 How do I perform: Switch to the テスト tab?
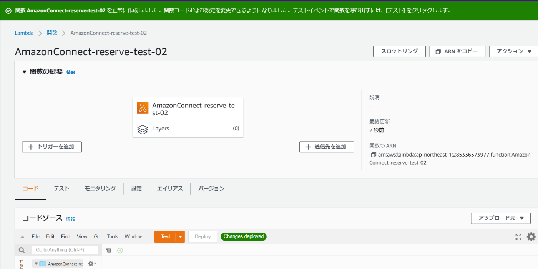click(61, 188)
